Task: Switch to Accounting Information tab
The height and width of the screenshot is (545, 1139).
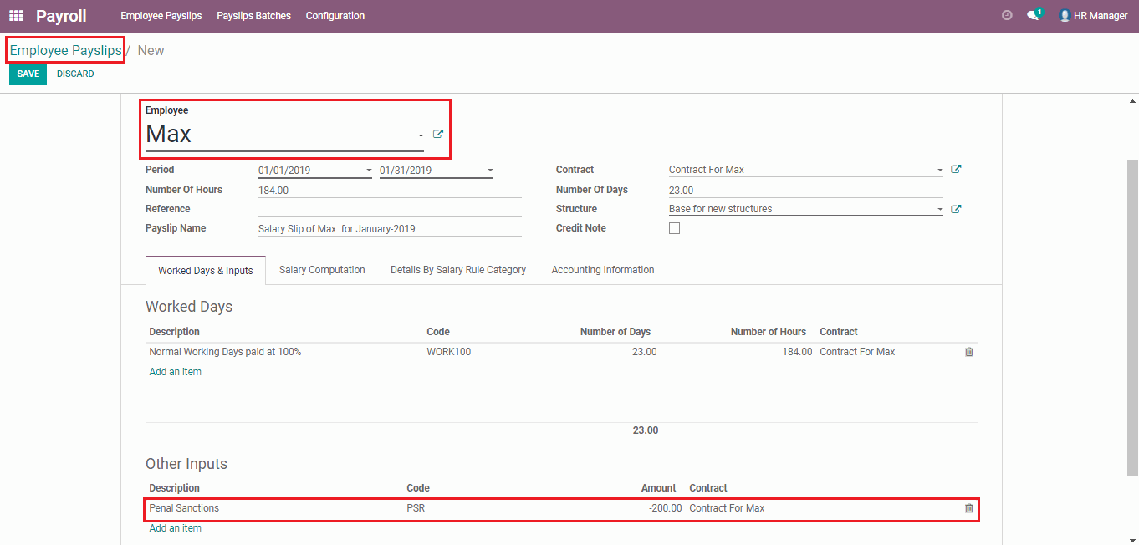Action: [603, 270]
